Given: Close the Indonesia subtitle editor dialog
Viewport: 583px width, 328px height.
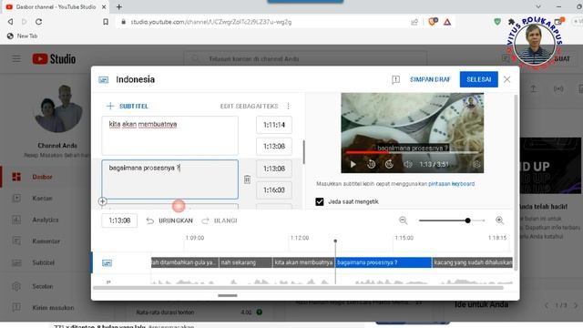Looking at the screenshot, I should point(506,79).
